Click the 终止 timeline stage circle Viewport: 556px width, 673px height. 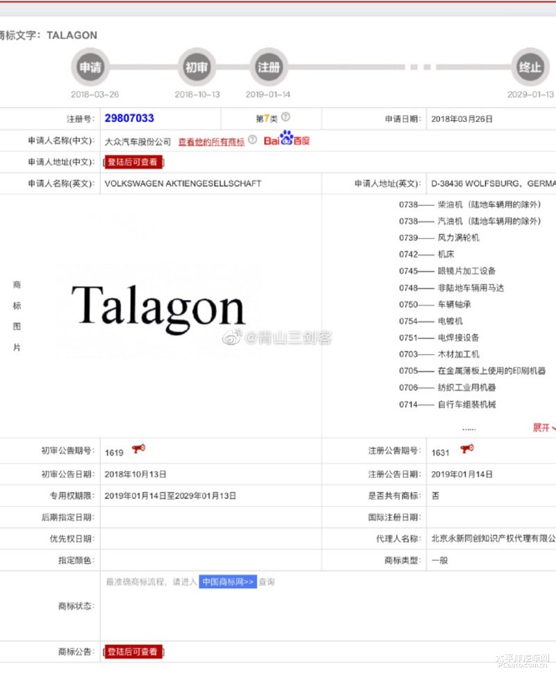[530, 67]
